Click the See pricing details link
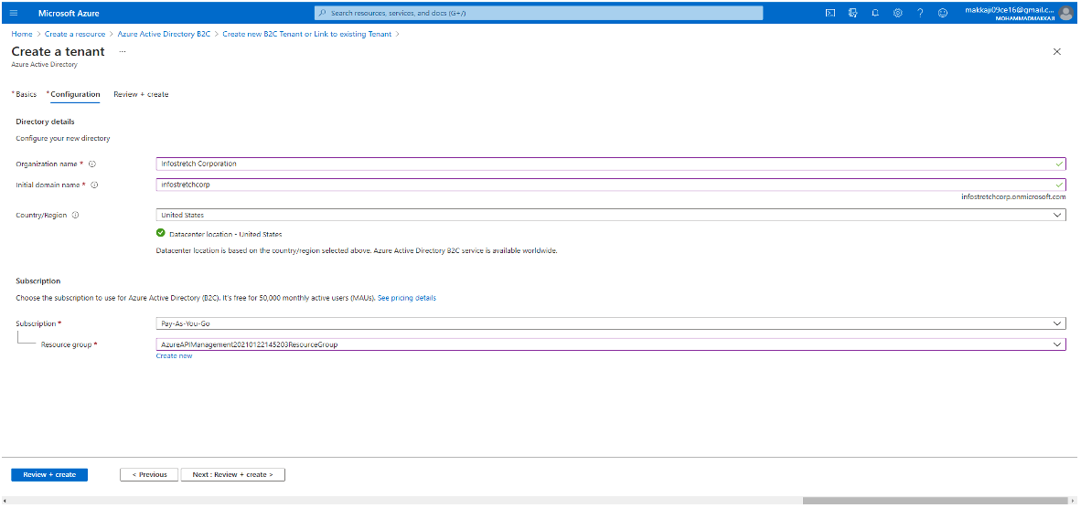The width and height of the screenshot is (1081, 508). (407, 298)
